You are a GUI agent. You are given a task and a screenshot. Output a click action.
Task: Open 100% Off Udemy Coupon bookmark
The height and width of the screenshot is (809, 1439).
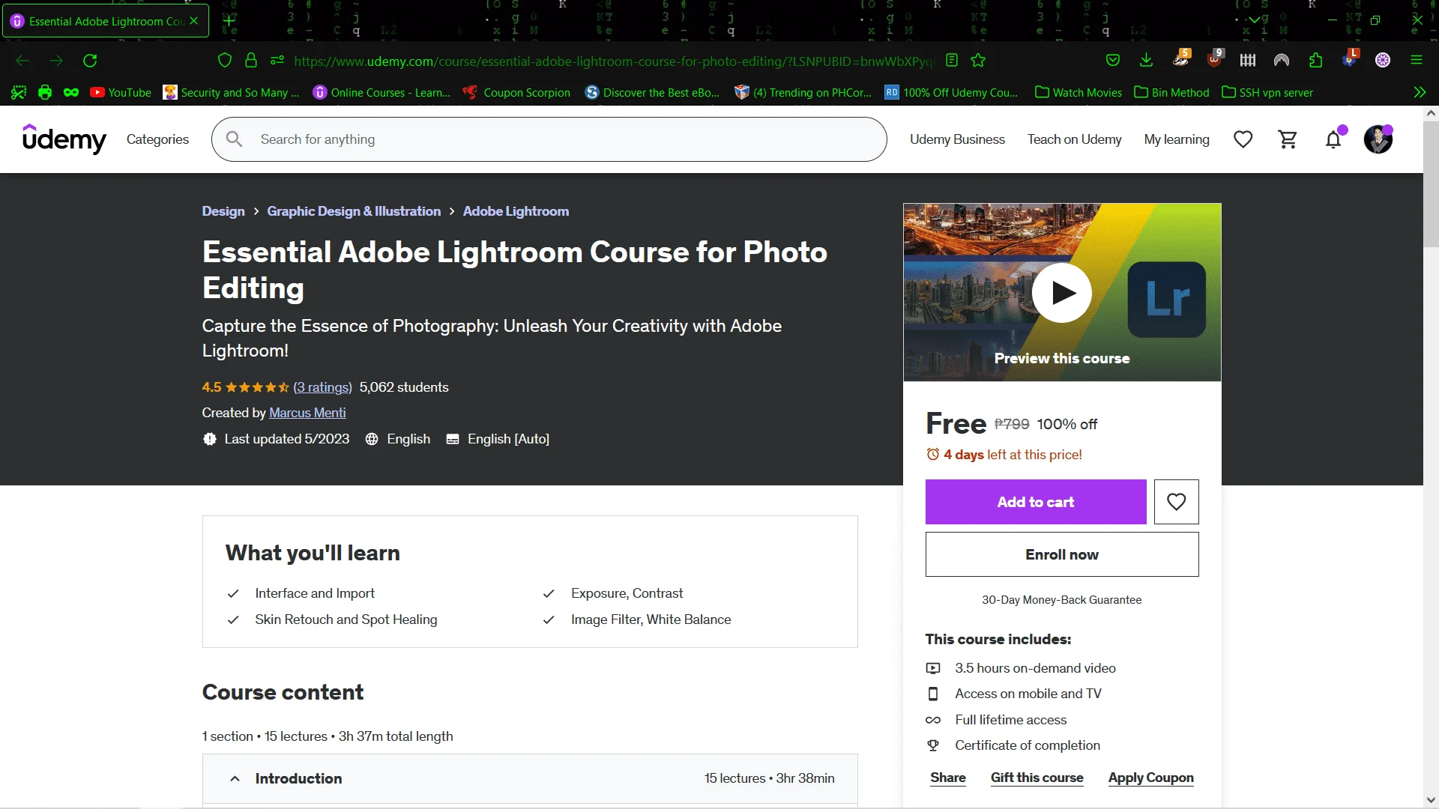pyautogui.click(x=951, y=92)
